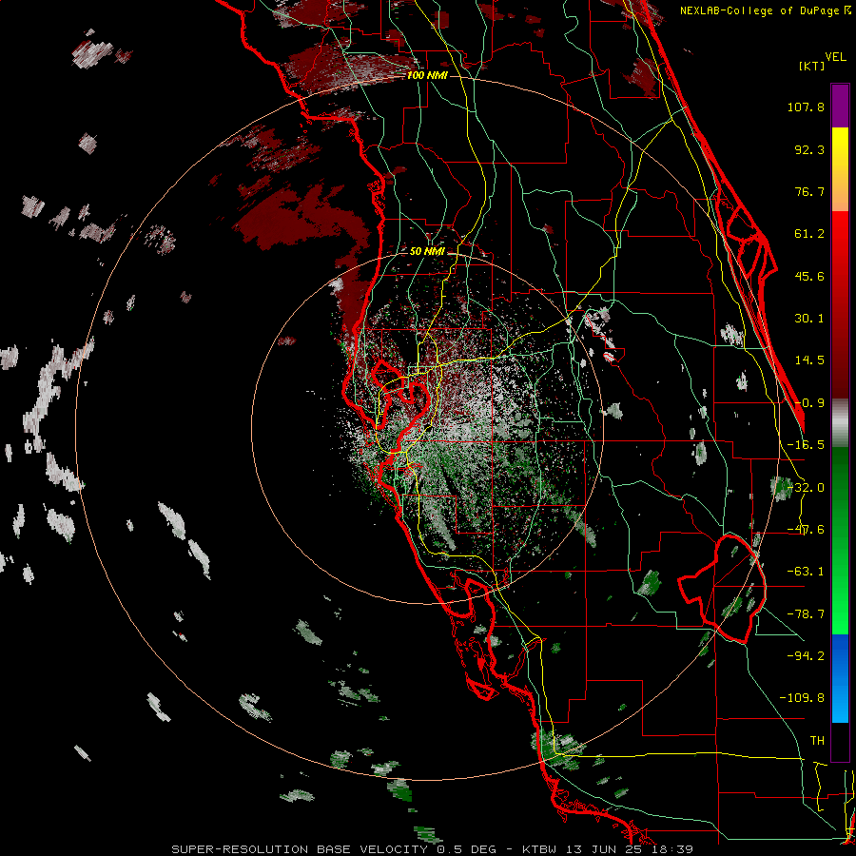This screenshot has width=856, height=856.
Task: Click the TH label on the legend
Action: pyautogui.click(x=817, y=741)
